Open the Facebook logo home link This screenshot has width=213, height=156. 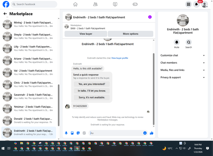coord(6,4)
